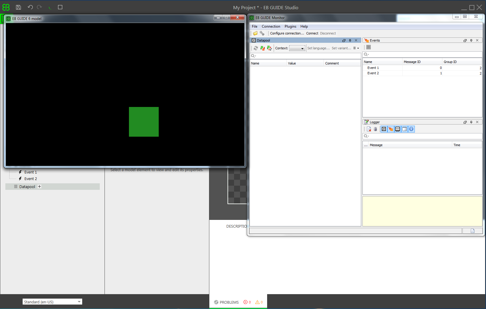Float the Logger panel
The image size is (486, 309).
(x=465, y=122)
